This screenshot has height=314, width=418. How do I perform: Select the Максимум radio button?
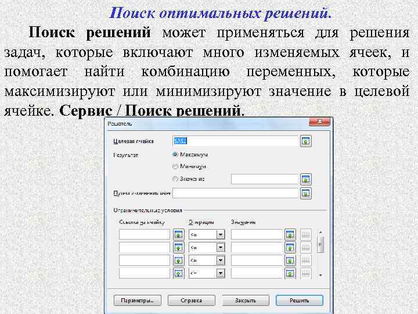tap(175, 155)
